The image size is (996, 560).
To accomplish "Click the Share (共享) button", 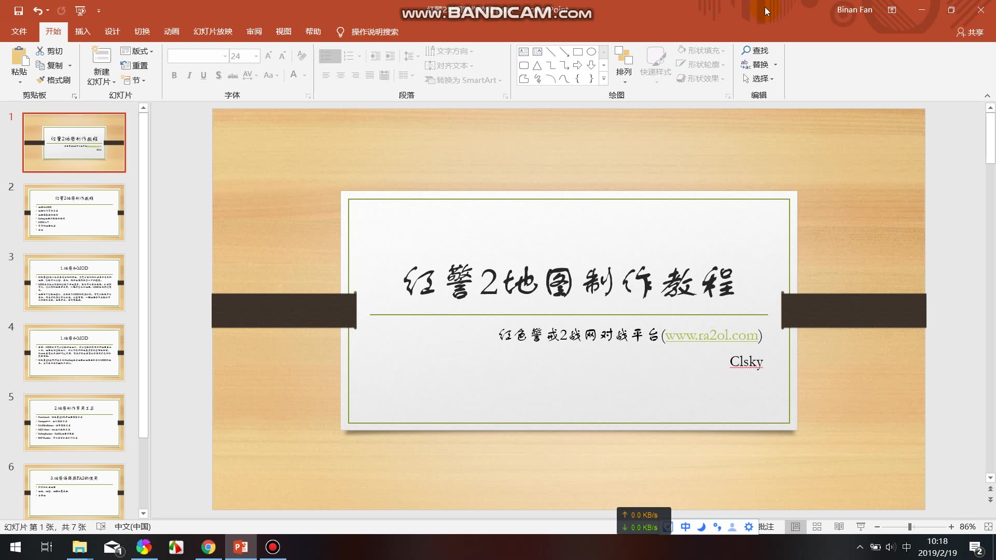I will [x=970, y=32].
